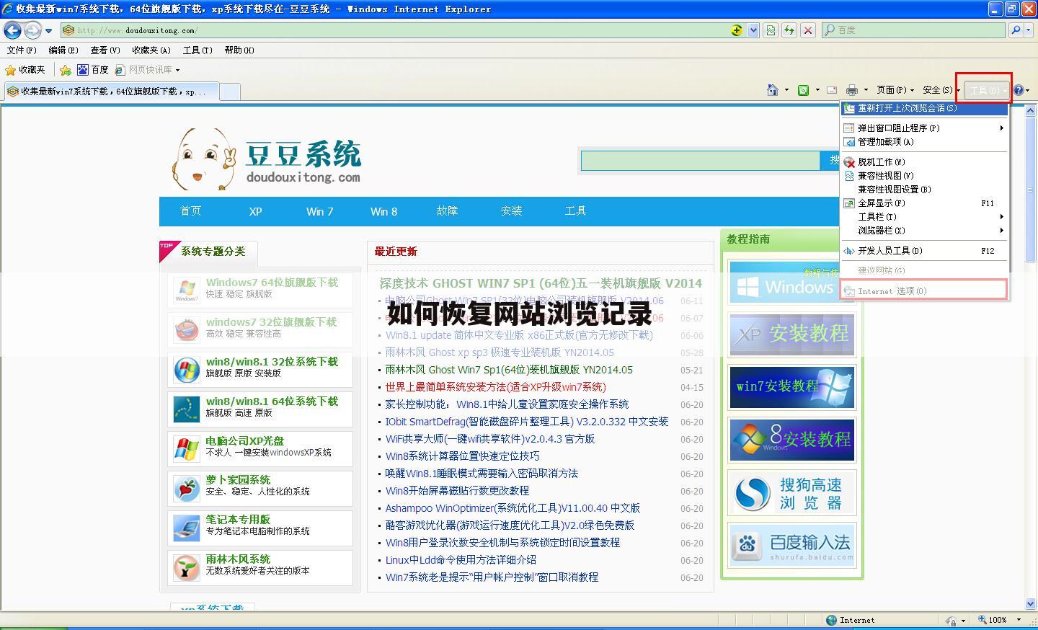Viewport: 1038px width, 630px height.
Task: Click the 100% zoom control in status bar
Action: point(995,619)
